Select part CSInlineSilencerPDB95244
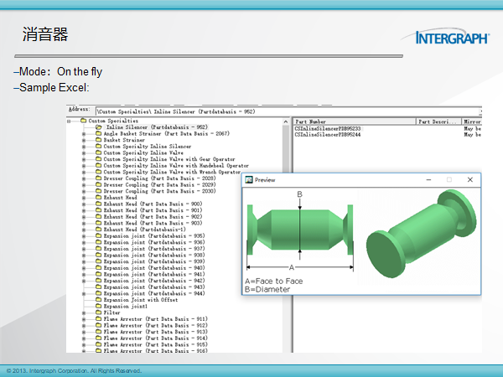The width and height of the screenshot is (503, 377). pyautogui.click(x=328, y=135)
